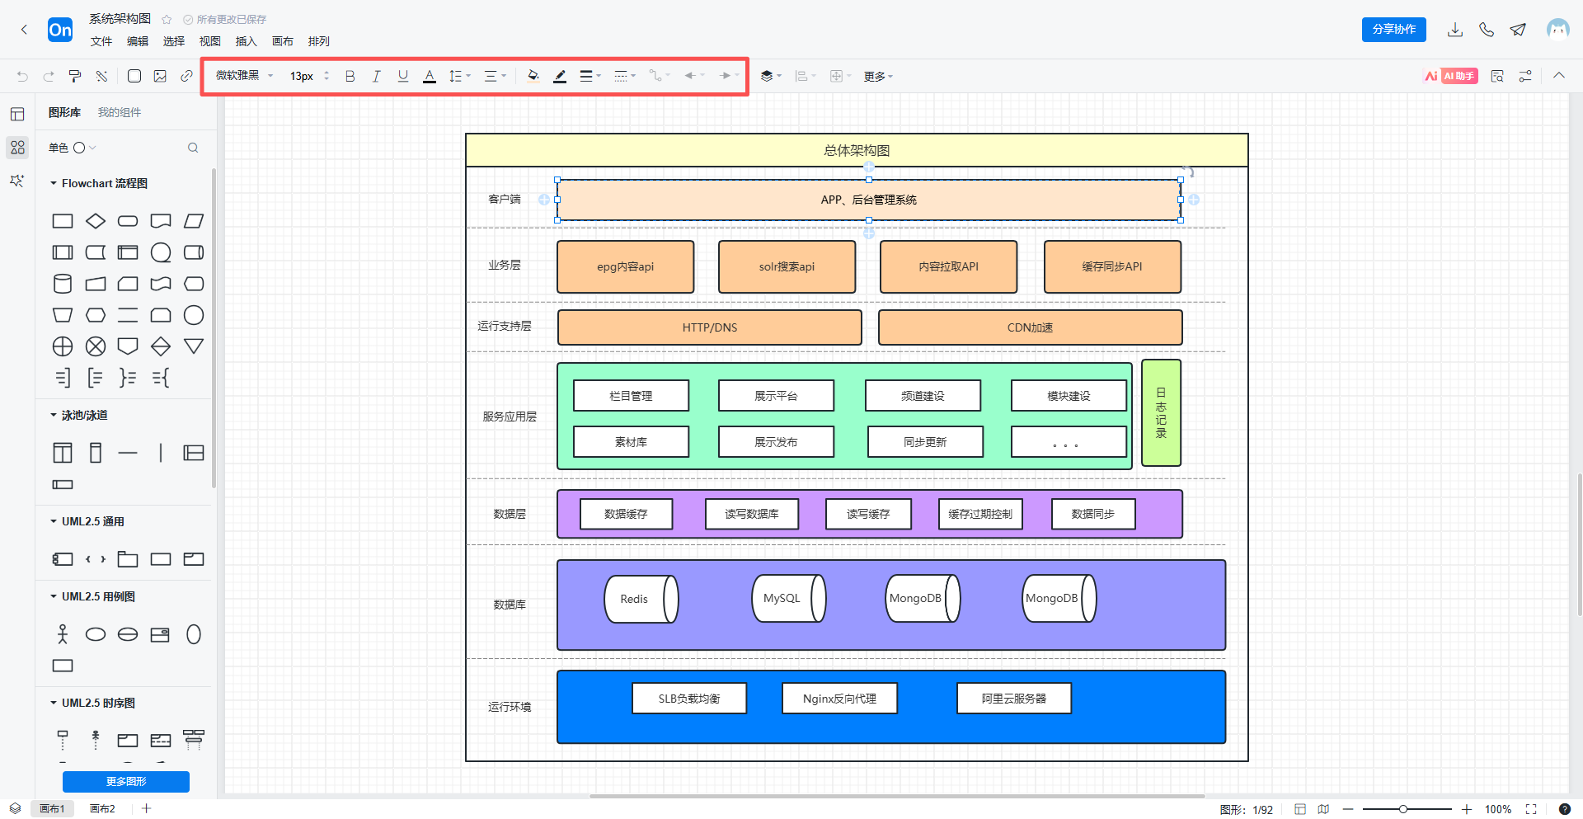The image size is (1583, 819).
Task: Collapse the Flowchart 流程图 section
Action: 54,183
